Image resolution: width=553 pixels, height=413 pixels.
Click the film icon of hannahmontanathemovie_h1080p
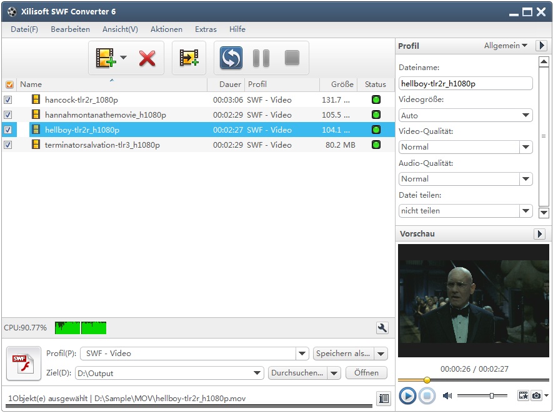(36, 114)
